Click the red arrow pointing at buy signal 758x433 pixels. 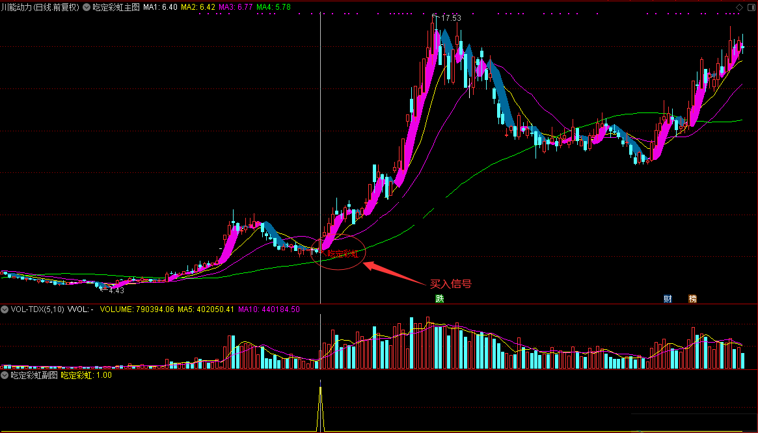coord(393,273)
